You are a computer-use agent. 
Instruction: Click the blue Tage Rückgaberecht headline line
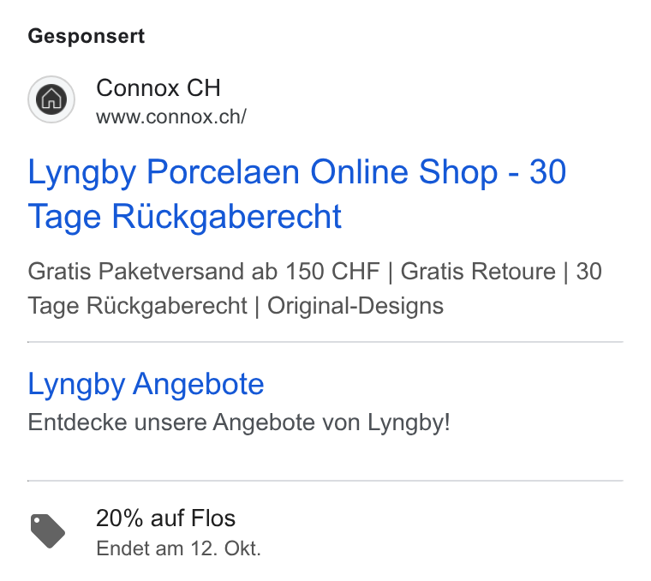coord(185,216)
